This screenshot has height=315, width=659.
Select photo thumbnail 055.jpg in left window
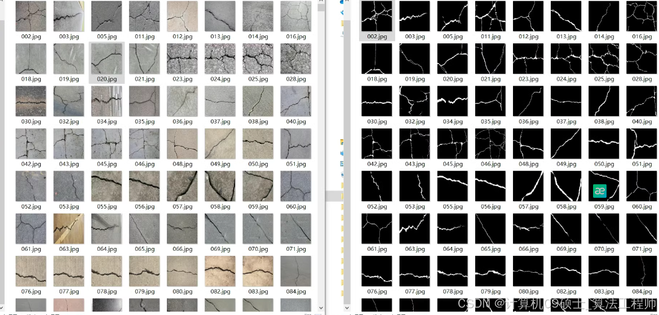(x=107, y=186)
